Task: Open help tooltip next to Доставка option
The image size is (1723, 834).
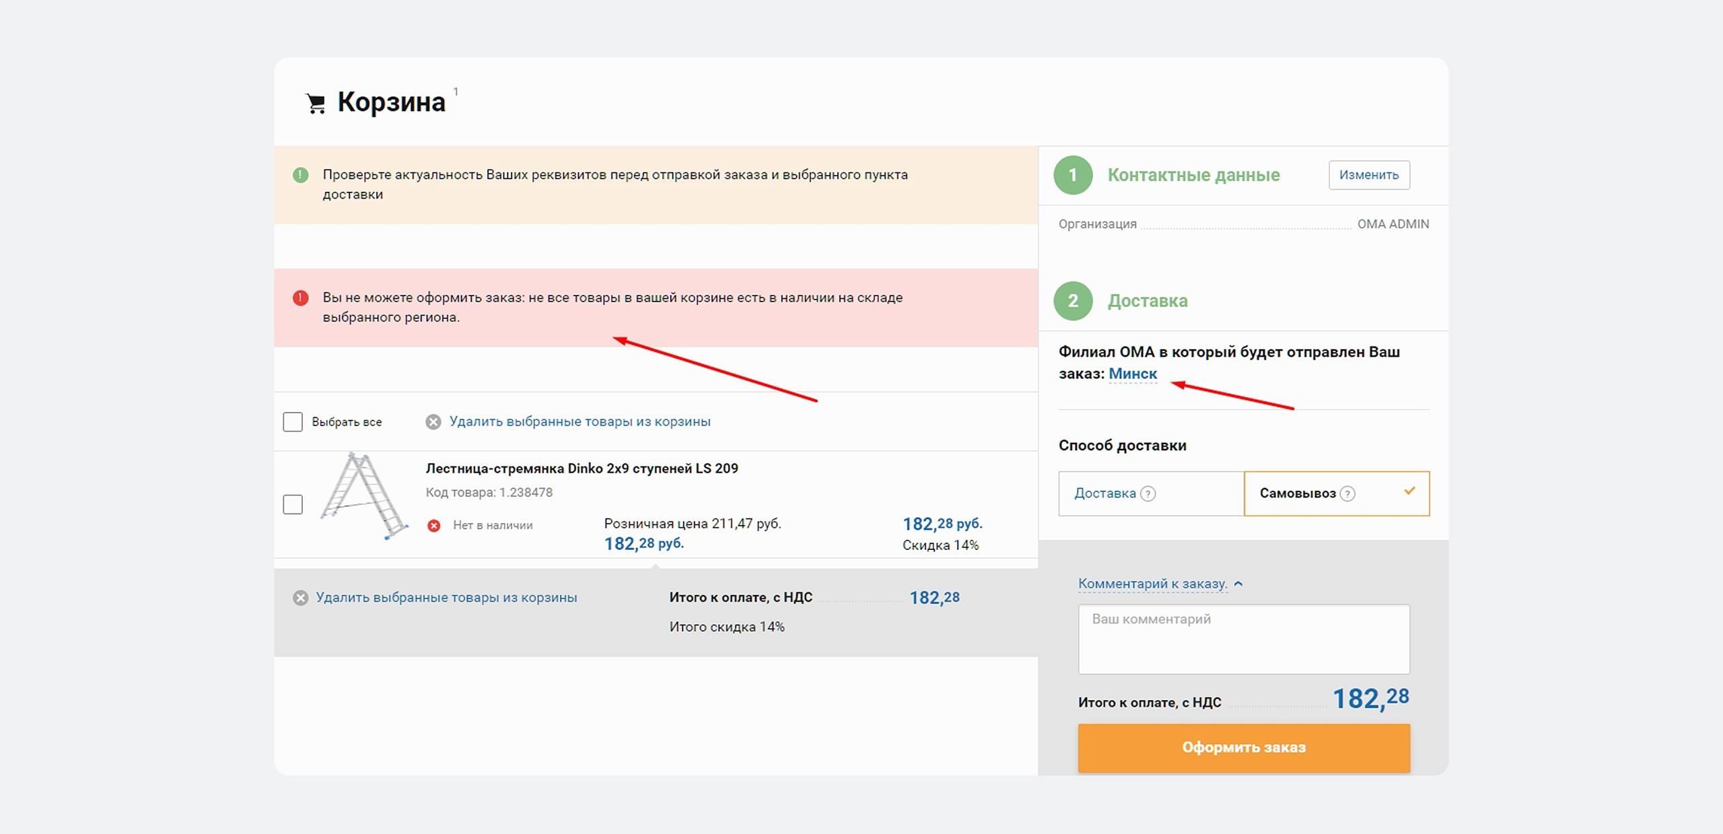Action: pyautogui.click(x=1148, y=494)
